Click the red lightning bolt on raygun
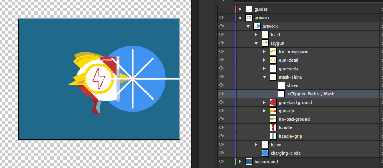 [99, 79]
